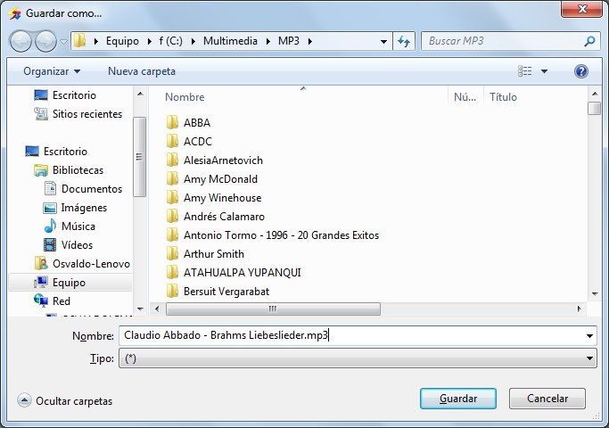The height and width of the screenshot is (428, 609).
Task: Collapse folders with Ocultar carpetas
Action: (x=65, y=401)
